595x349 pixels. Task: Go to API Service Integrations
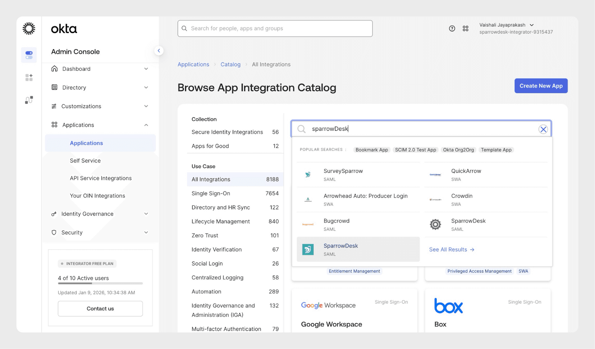tap(101, 178)
